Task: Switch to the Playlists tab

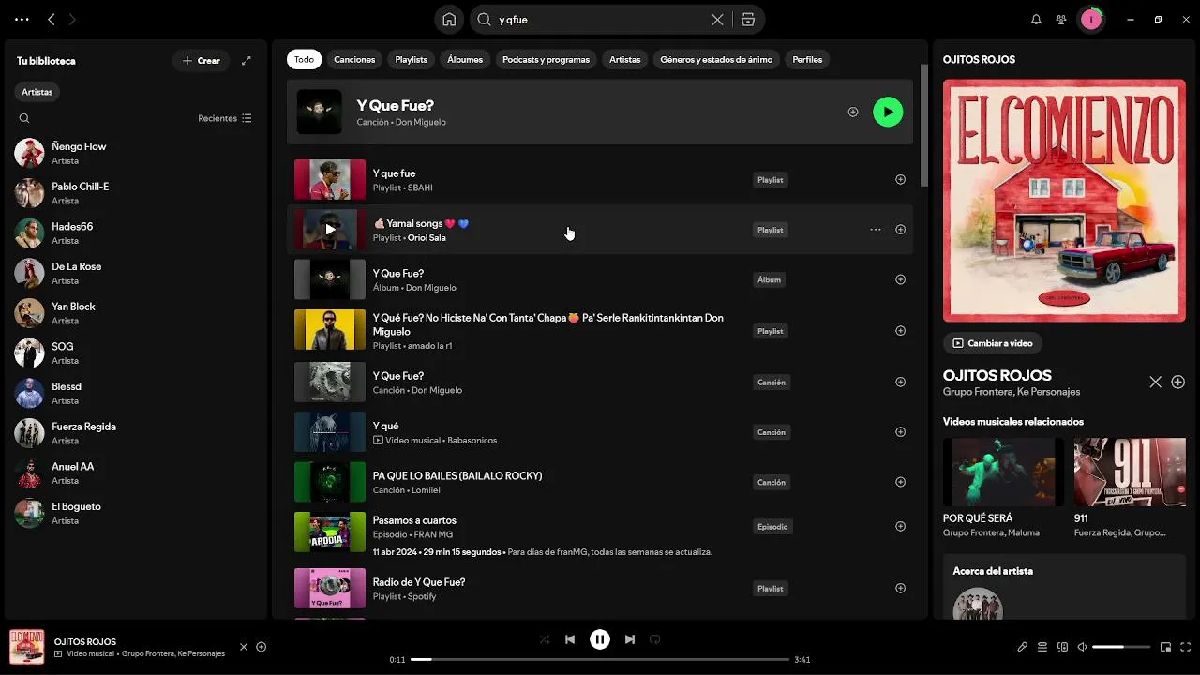Action: tap(412, 59)
